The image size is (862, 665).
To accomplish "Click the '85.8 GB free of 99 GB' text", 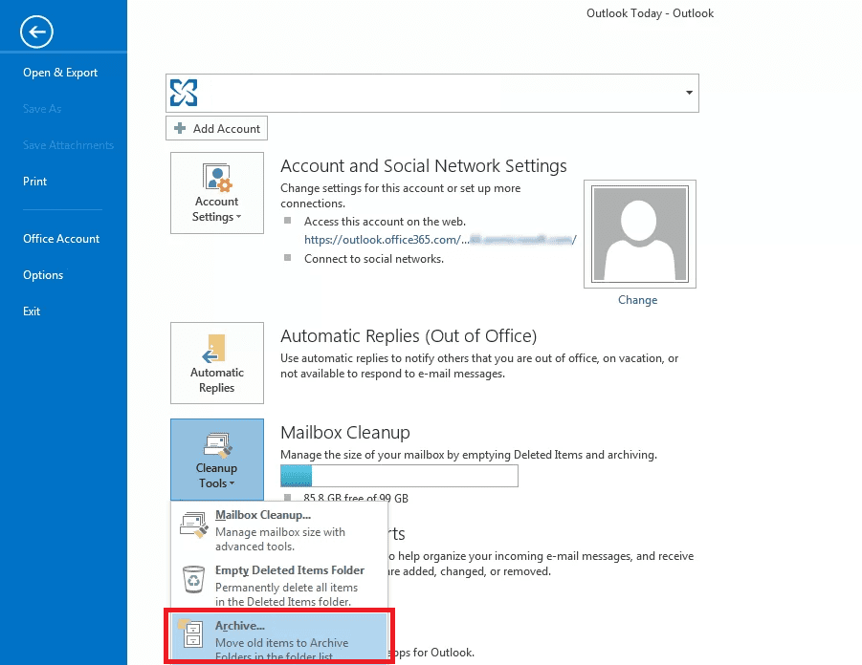I will tap(356, 498).
